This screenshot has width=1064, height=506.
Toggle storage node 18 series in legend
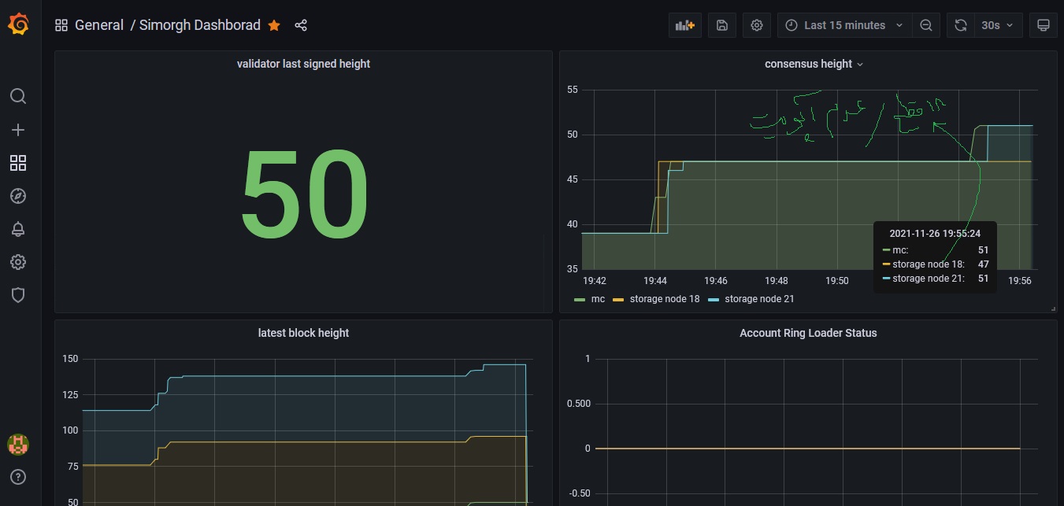click(x=664, y=299)
